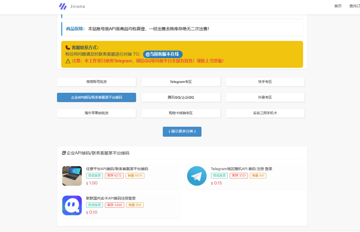Image resolution: width=360 pixels, height=232 pixels.
Task: Open the Telegram paper-plane product image
Action: [x=197, y=176]
